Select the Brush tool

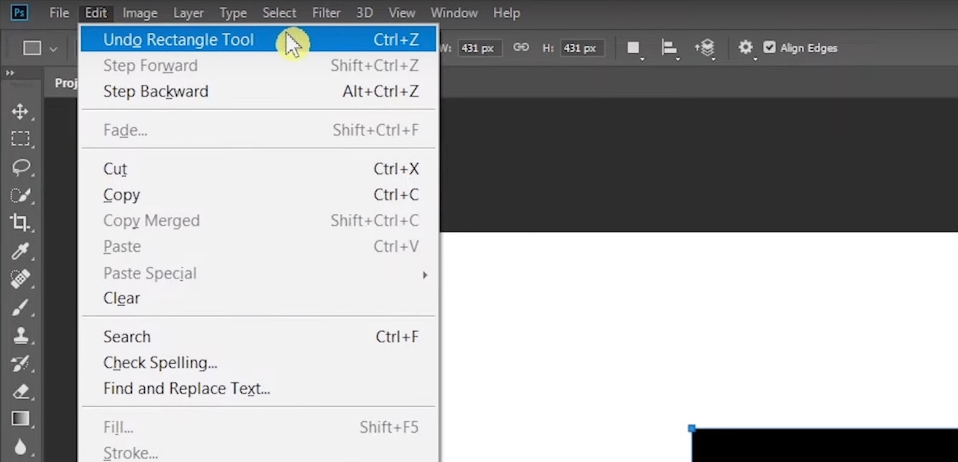coord(20,307)
